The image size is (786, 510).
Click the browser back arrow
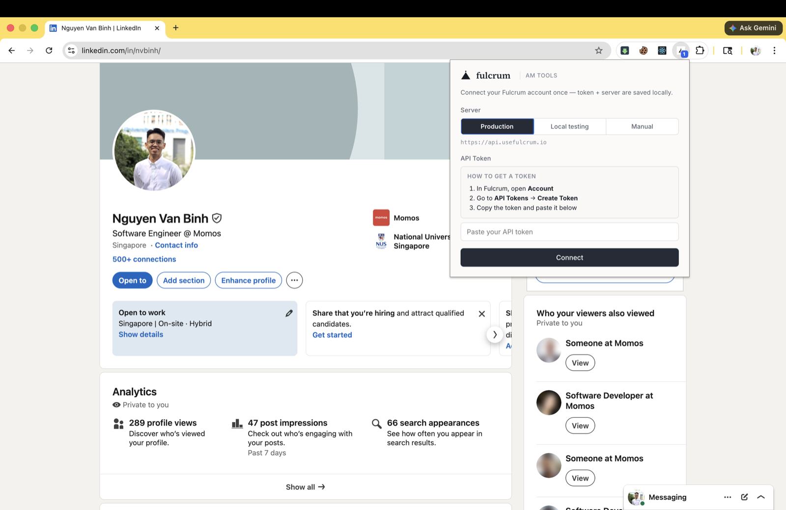tap(12, 51)
